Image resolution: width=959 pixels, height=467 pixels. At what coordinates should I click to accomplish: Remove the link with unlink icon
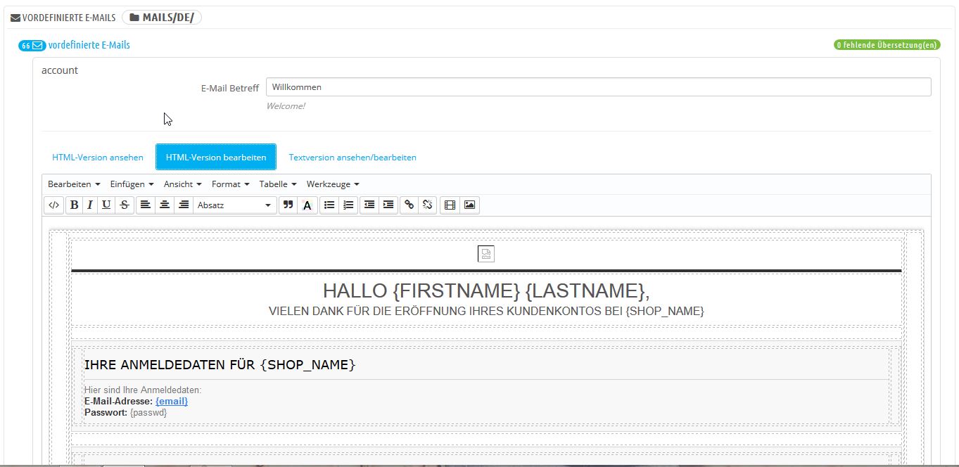point(428,205)
